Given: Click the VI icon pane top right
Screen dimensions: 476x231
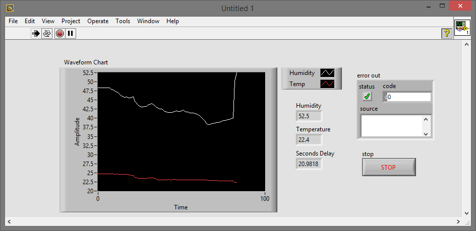Looking at the screenshot, I should [462, 28].
